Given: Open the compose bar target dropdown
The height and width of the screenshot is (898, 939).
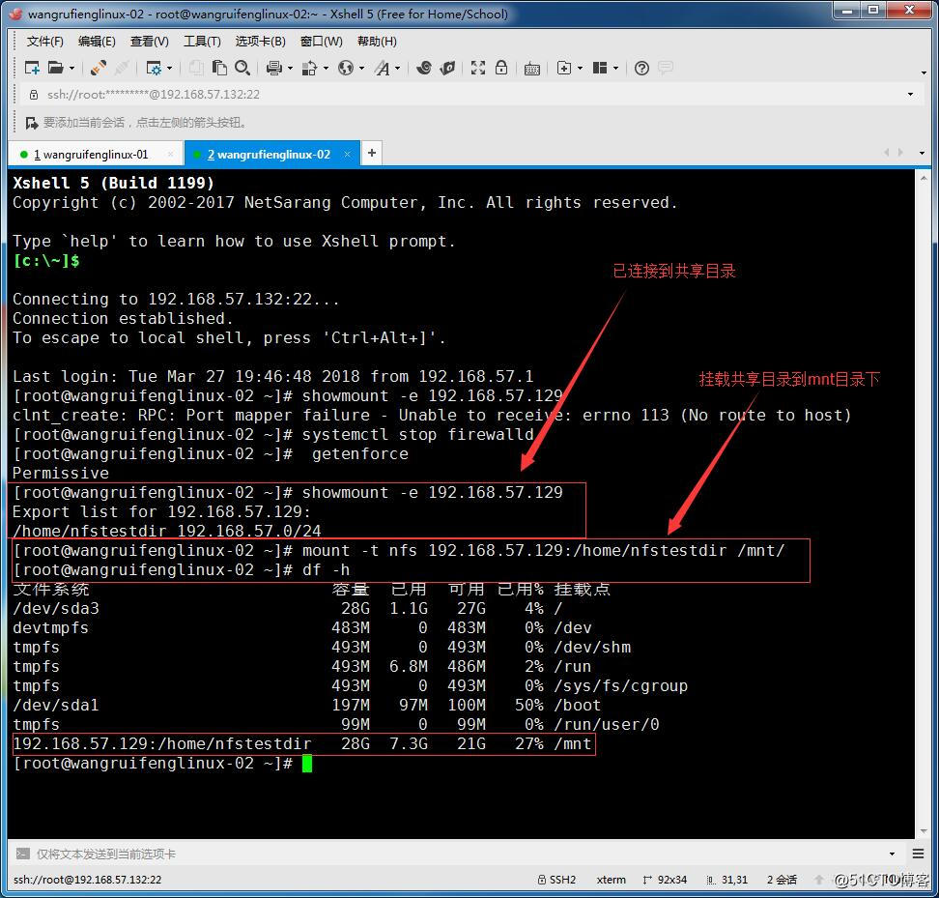Looking at the screenshot, I should 892,854.
